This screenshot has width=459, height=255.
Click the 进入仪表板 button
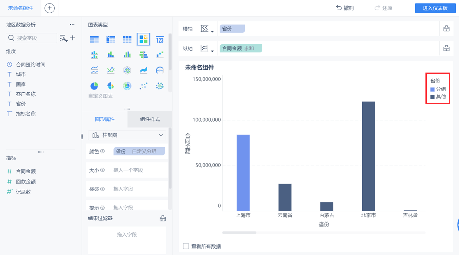coord(435,8)
